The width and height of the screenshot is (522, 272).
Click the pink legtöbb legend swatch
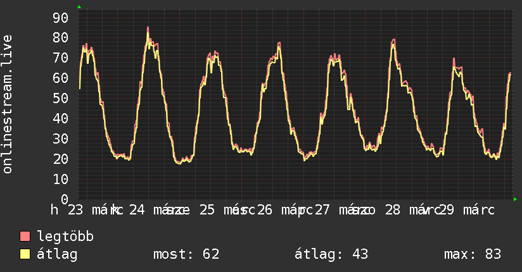(25, 237)
